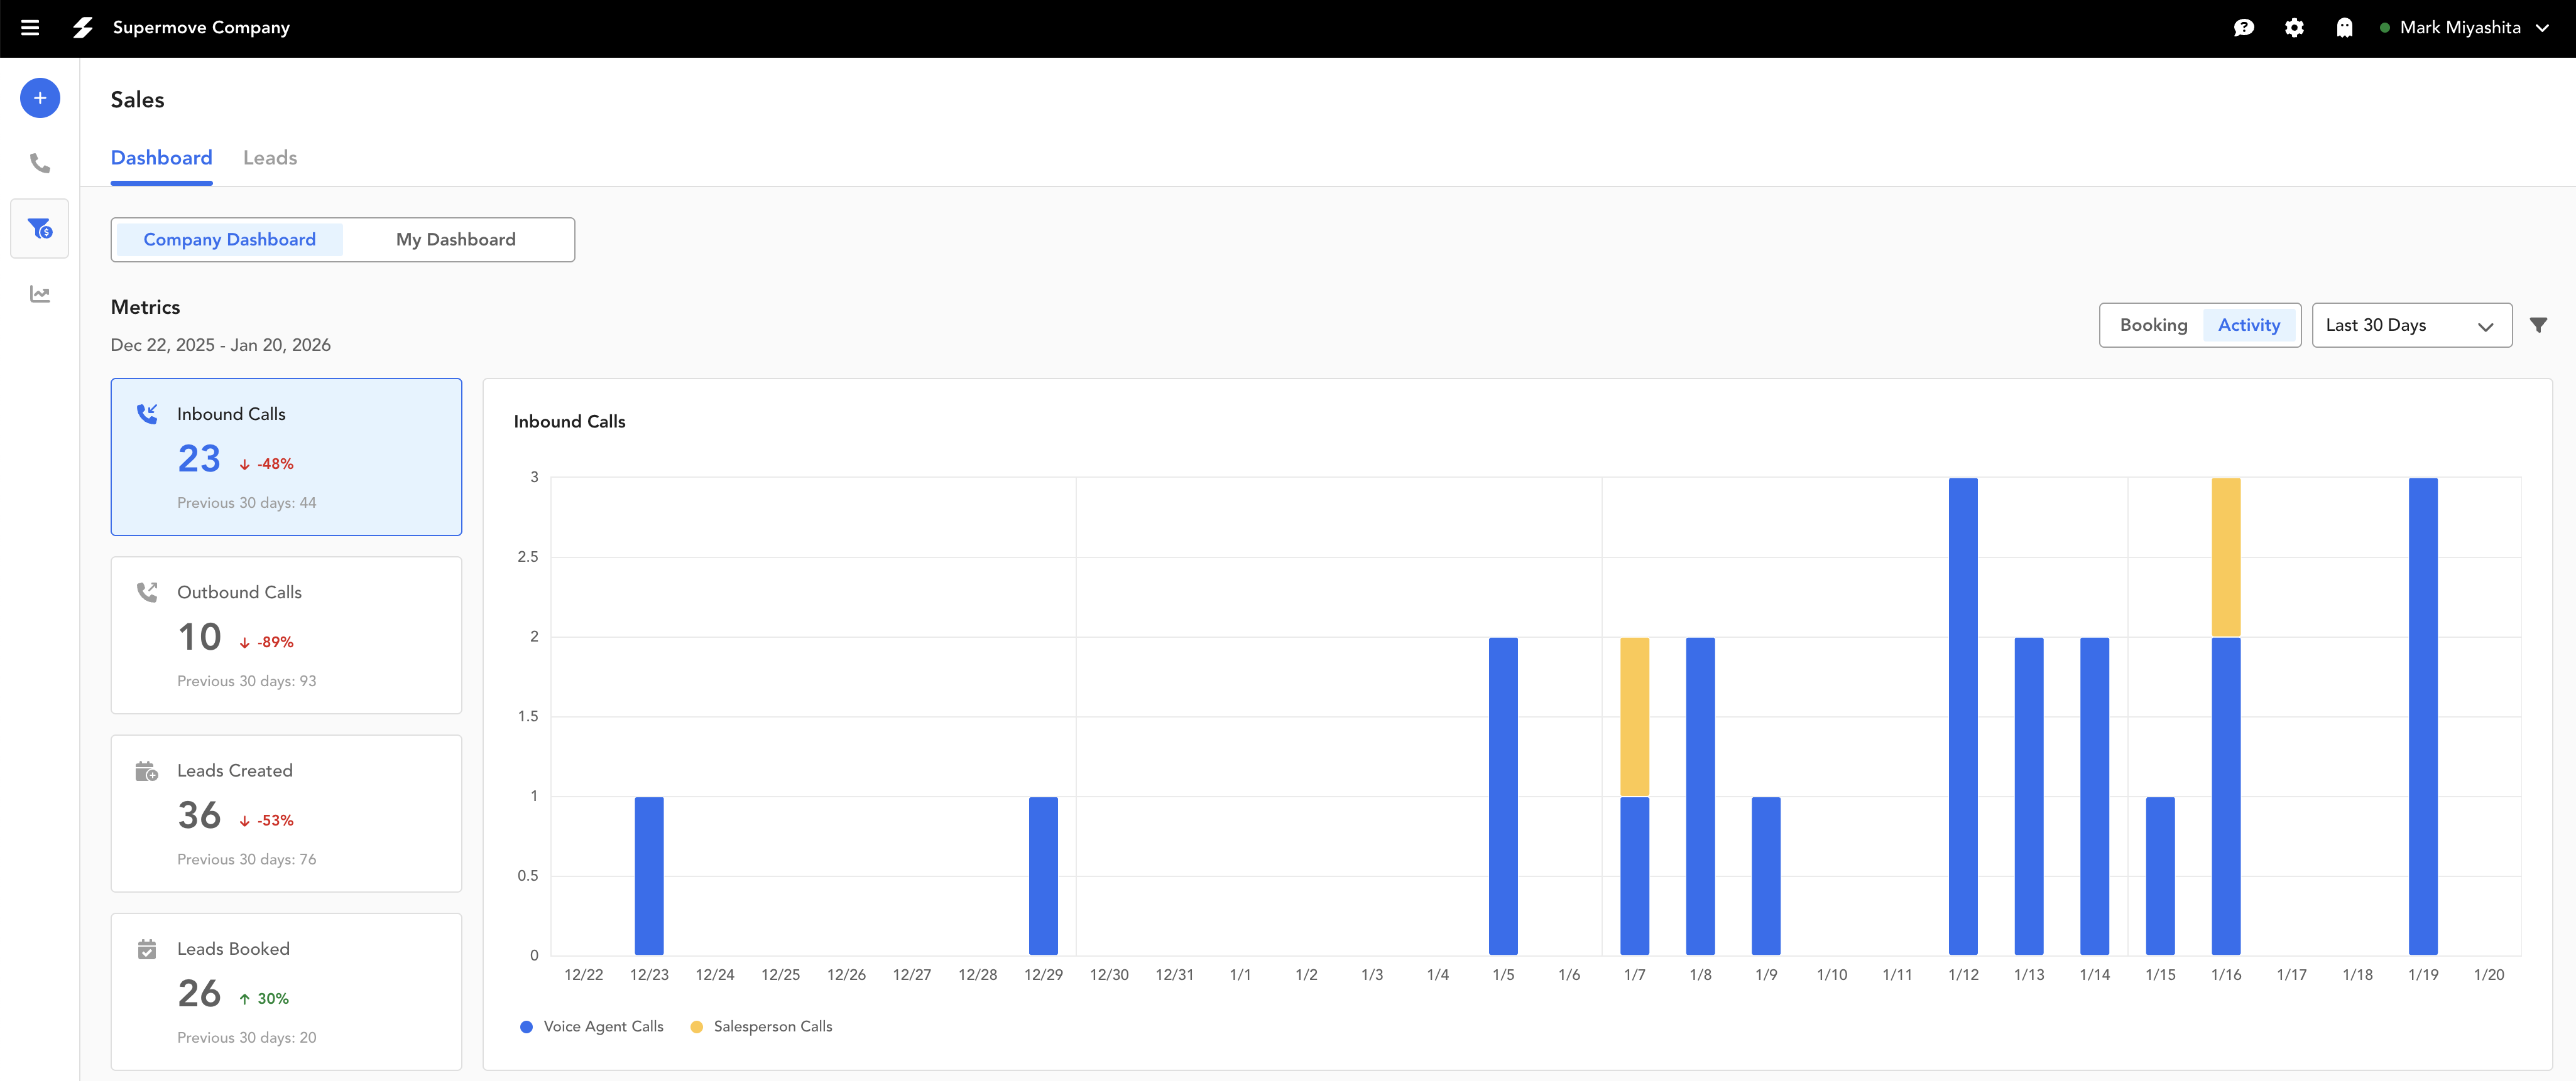Select the Outbound Calls metric card
This screenshot has width=2576, height=1081.
286,635
